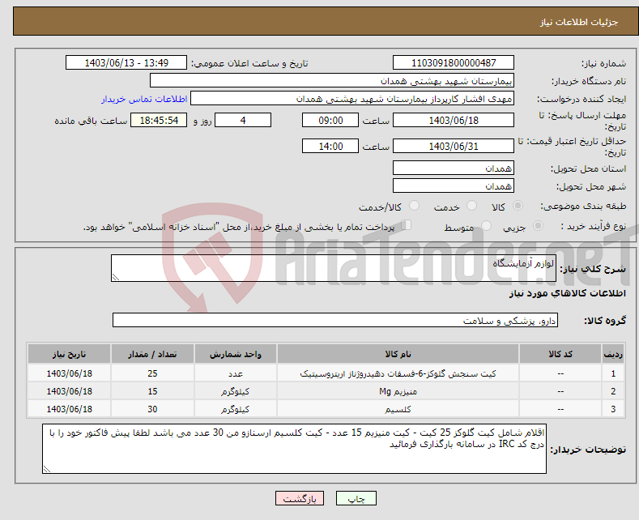Open اطلاعات تماس خریدار link
The width and height of the screenshot is (639, 520).
click(x=144, y=99)
